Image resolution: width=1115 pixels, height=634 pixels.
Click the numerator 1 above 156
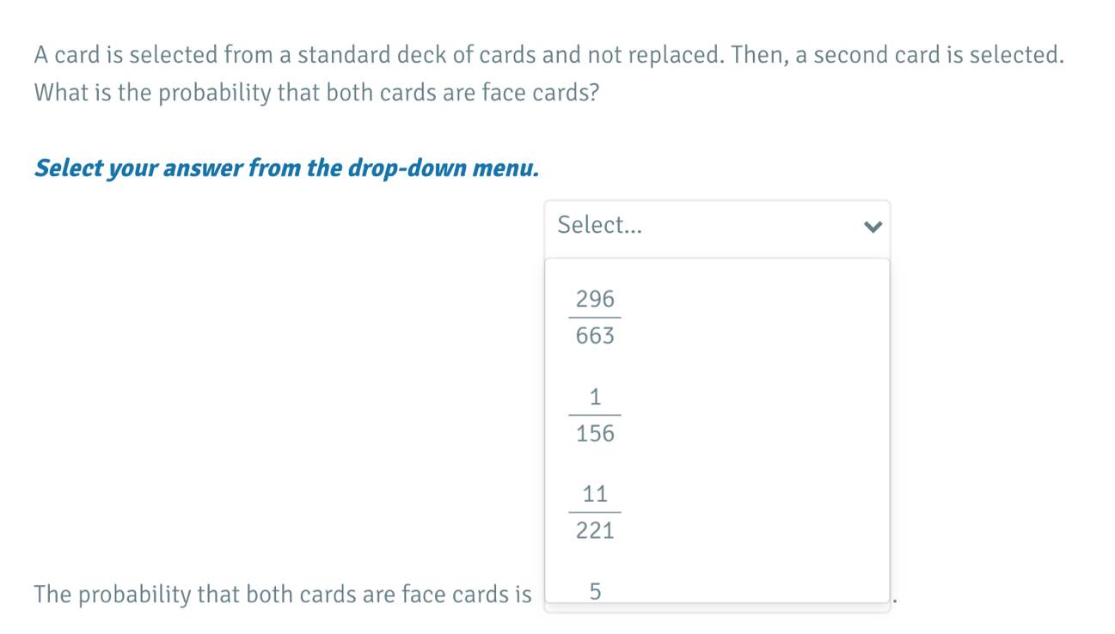595,397
